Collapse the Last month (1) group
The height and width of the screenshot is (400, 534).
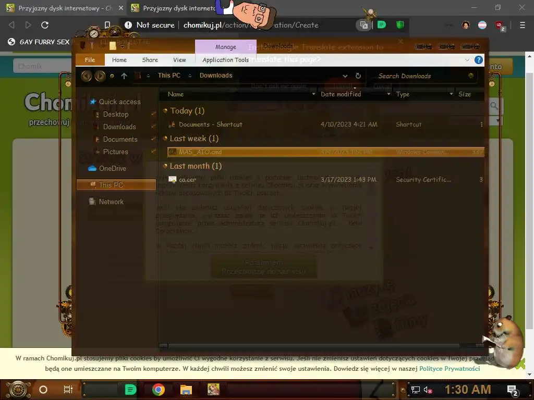click(x=165, y=166)
